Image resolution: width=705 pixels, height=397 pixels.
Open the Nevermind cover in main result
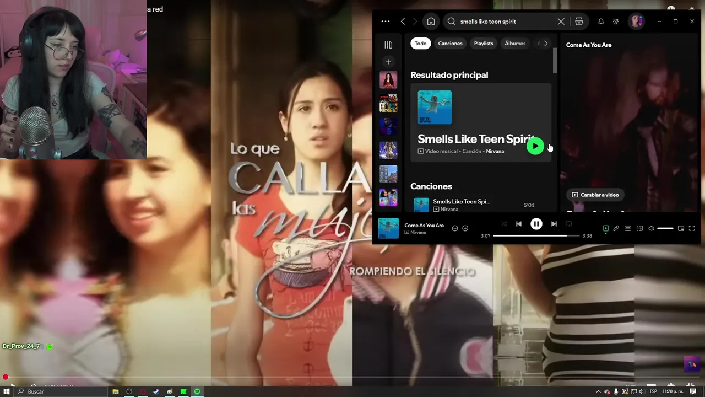point(435,108)
